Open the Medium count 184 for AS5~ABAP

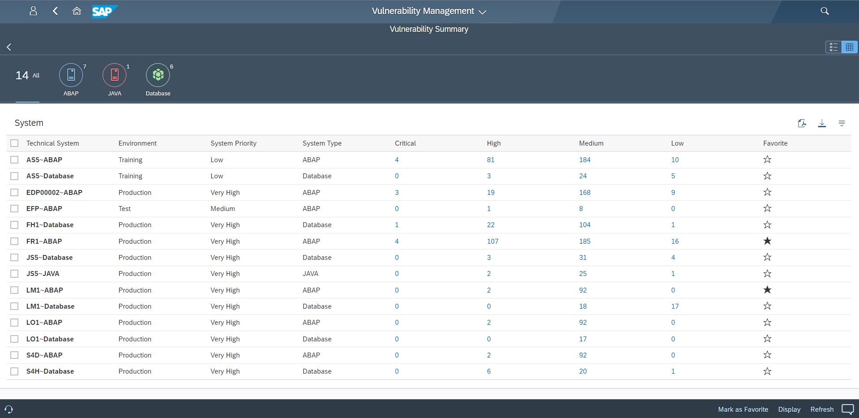pos(585,159)
